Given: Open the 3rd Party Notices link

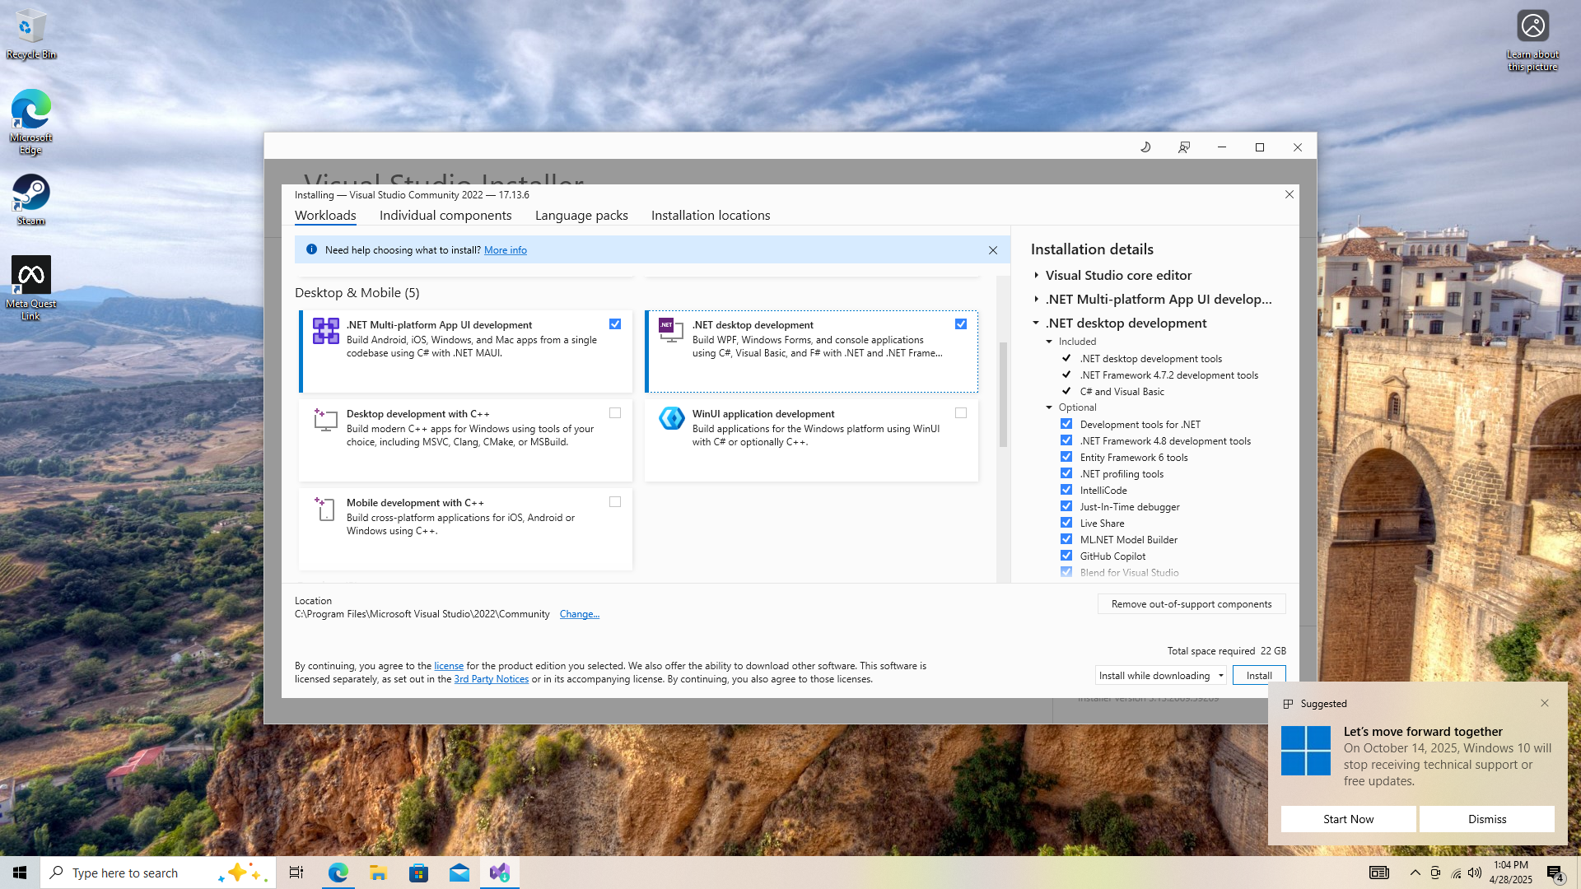Looking at the screenshot, I should pyautogui.click(x=492, y=679).
